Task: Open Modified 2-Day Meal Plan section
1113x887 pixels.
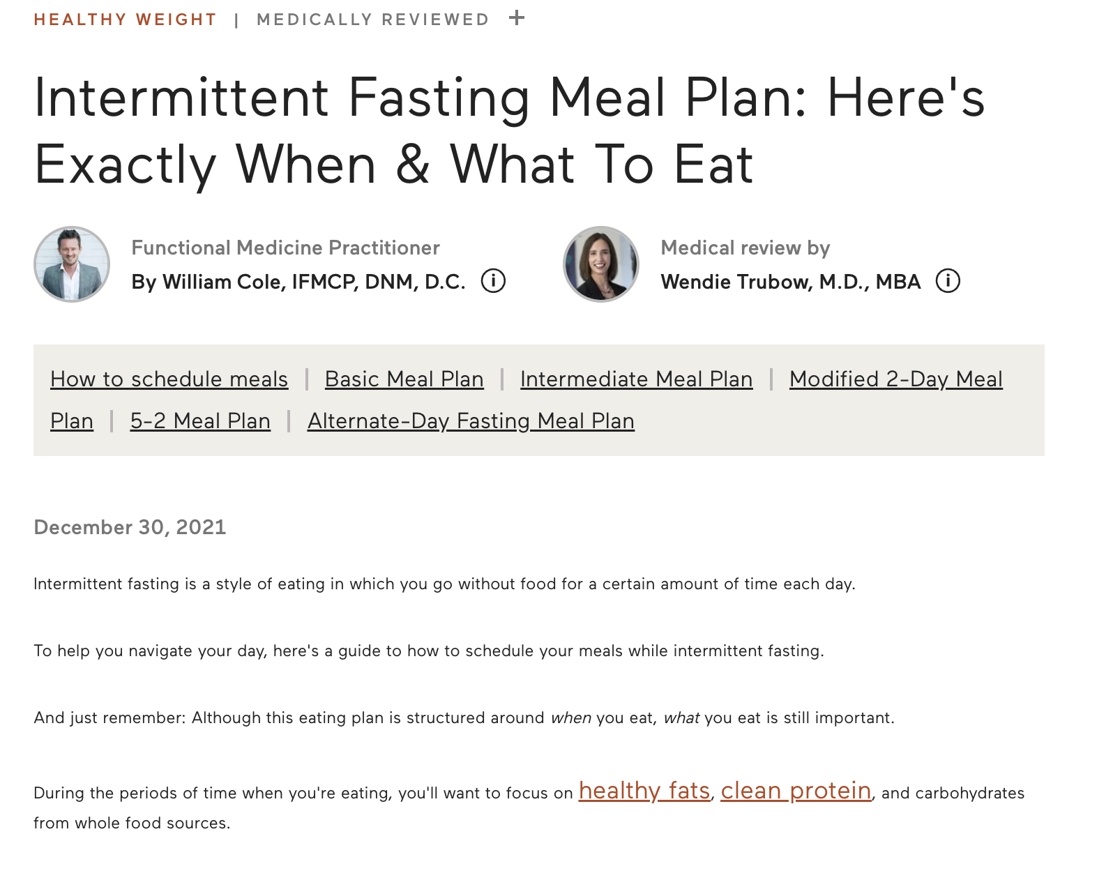Action: coord(895,379)
